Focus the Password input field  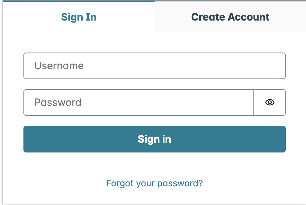(139, 102)
